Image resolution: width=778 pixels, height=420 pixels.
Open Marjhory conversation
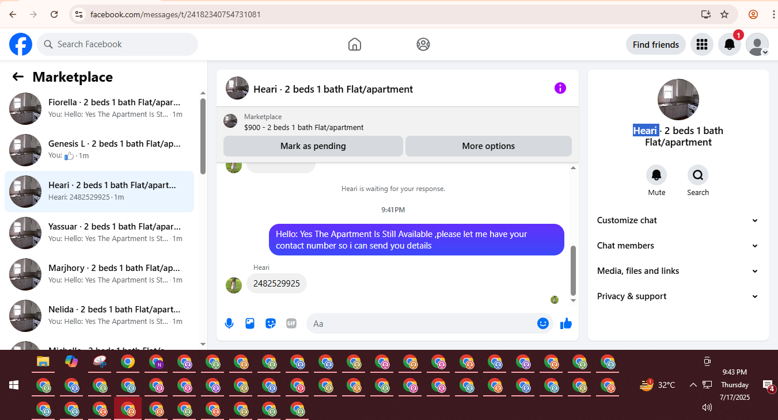coord(100,274)
